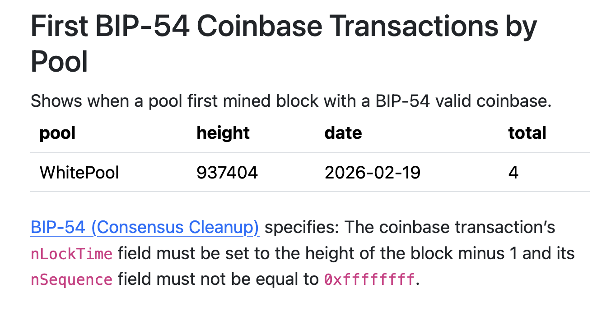Click the "First BIP-54 Coinbase Transactions by" heading line
Viewport: 597px width, 311px height.
[x=284, y=27]
